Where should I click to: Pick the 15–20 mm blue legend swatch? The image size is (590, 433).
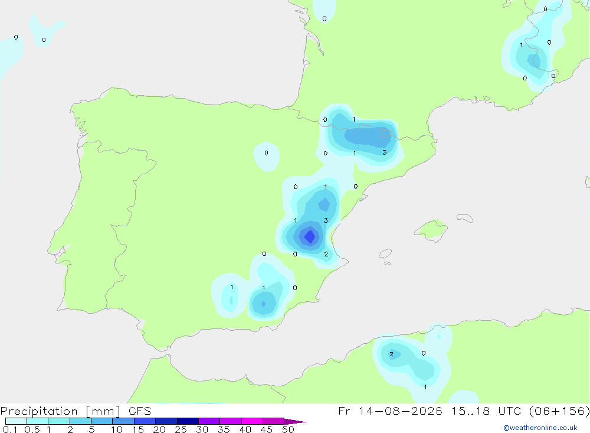pos(145,421)
